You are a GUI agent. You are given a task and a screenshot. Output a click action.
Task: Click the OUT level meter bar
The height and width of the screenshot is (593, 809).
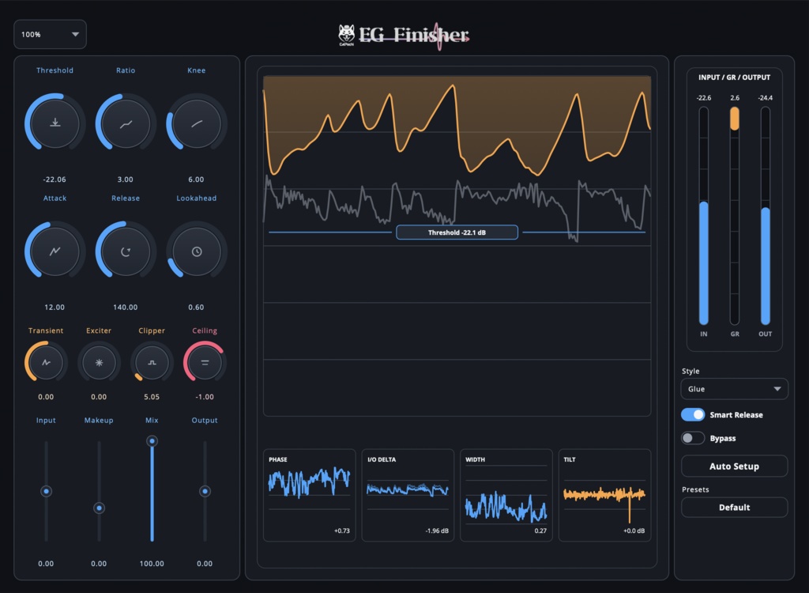click(766, 216)
